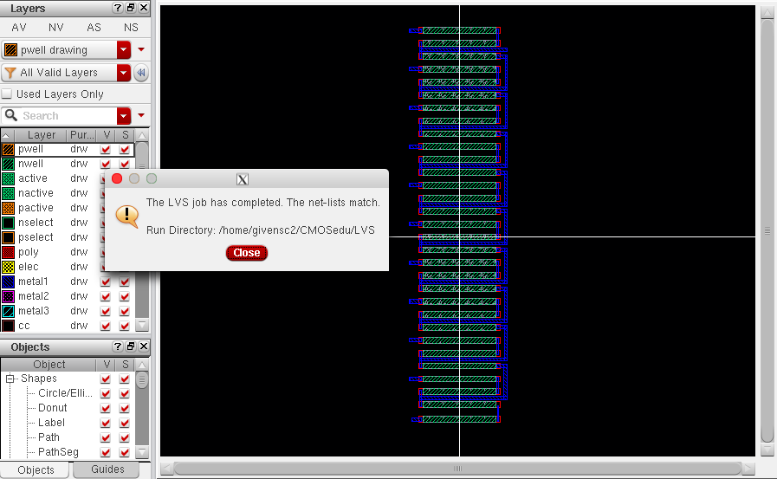The height and width of the screenshot is (479, 777).
Task: Click the pselect layer swatch icon
Action: [x=9, y=237]
